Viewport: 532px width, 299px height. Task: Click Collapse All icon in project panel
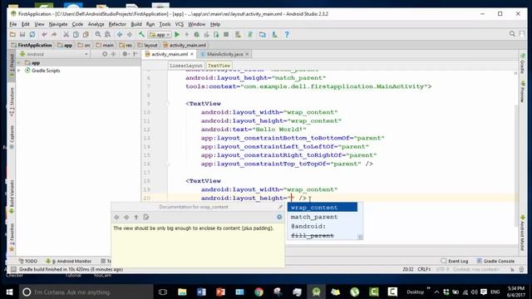click(x=113, y=54)
